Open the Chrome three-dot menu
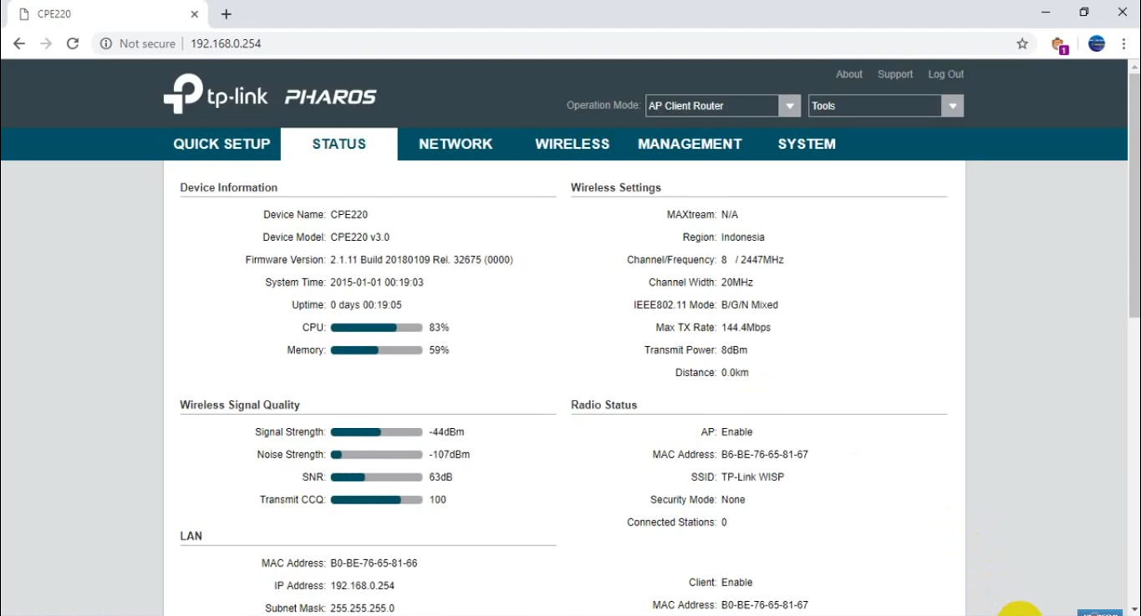Image resolution: width=1141 pixels, height=616 pixels. coord(1124,43)
